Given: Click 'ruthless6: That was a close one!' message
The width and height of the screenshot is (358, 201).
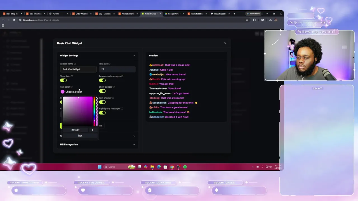Looking at the screenshot, I should click(x=170, y=65).
